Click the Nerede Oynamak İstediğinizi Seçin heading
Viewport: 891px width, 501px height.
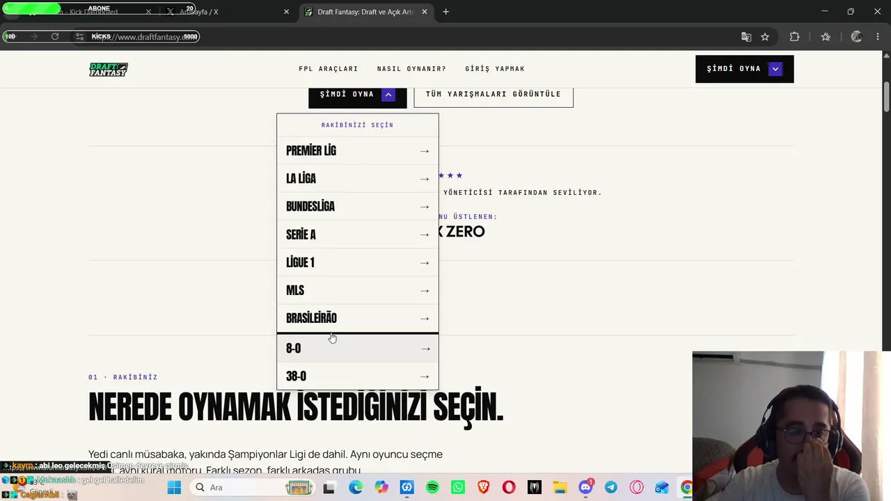[x=296, y=406]
